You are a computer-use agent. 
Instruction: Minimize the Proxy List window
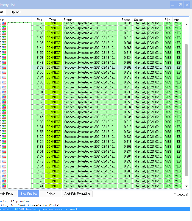(173, 5)
